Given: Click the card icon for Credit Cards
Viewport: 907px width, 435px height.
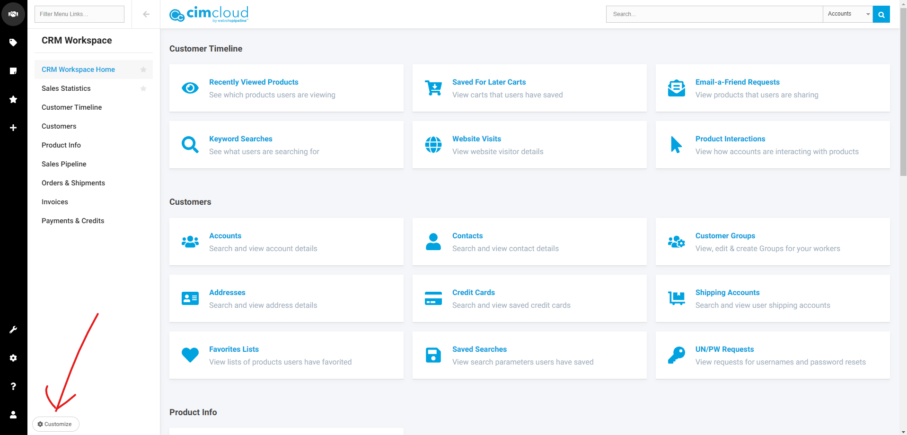Looking at the screenshot, I should pyautogui.click(x=433, y=298).
